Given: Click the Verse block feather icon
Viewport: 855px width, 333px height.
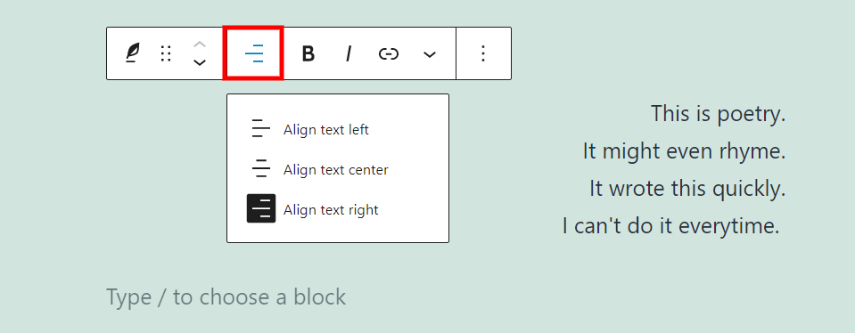Looking at the screenshot, I should pos(132,53).
